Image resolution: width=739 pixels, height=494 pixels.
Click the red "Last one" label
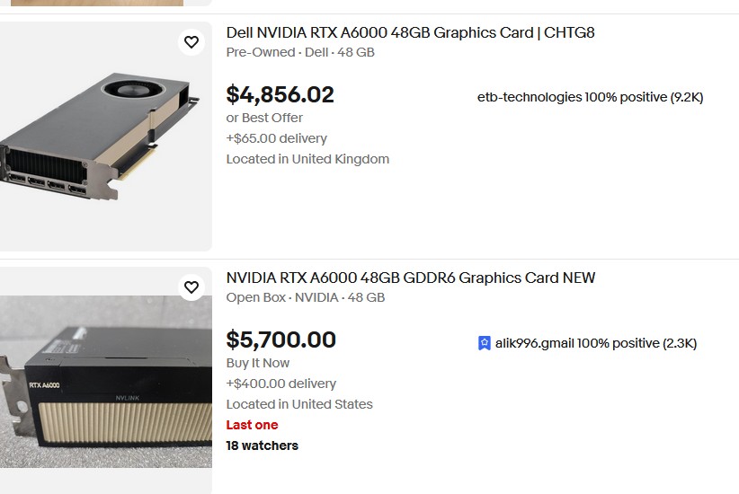pos(252,425)
